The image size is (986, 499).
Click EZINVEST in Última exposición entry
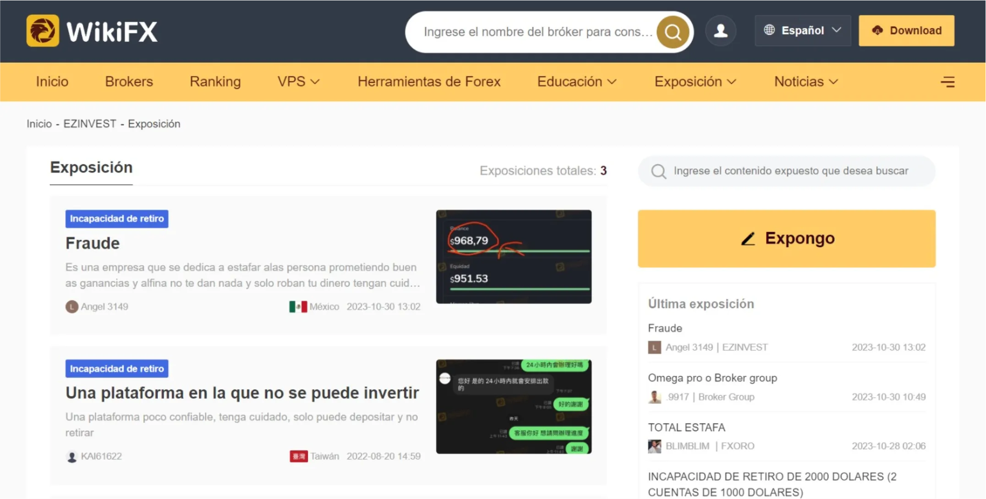coord(745,347)
